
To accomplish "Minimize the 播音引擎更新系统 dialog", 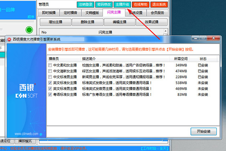I will [x=195, y=38].
